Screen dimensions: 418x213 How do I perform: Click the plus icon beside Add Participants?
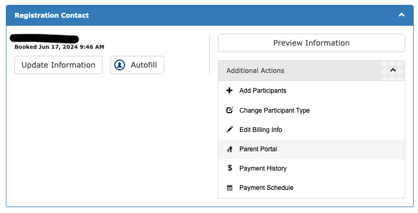229,91
